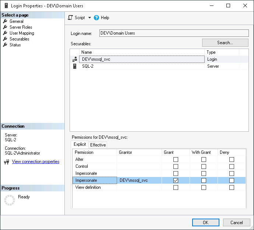Open the View connection properties link

35,162
